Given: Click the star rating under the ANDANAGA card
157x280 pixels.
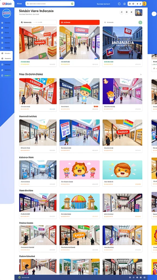Looking at the screenshot, I should click(108, 64).
